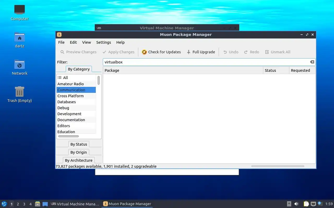Image resolution: width=334 pixels, height=208 pixels.
Task: Clear the virtualbox search text with the clear icon
Action: [x=312, y=62]
